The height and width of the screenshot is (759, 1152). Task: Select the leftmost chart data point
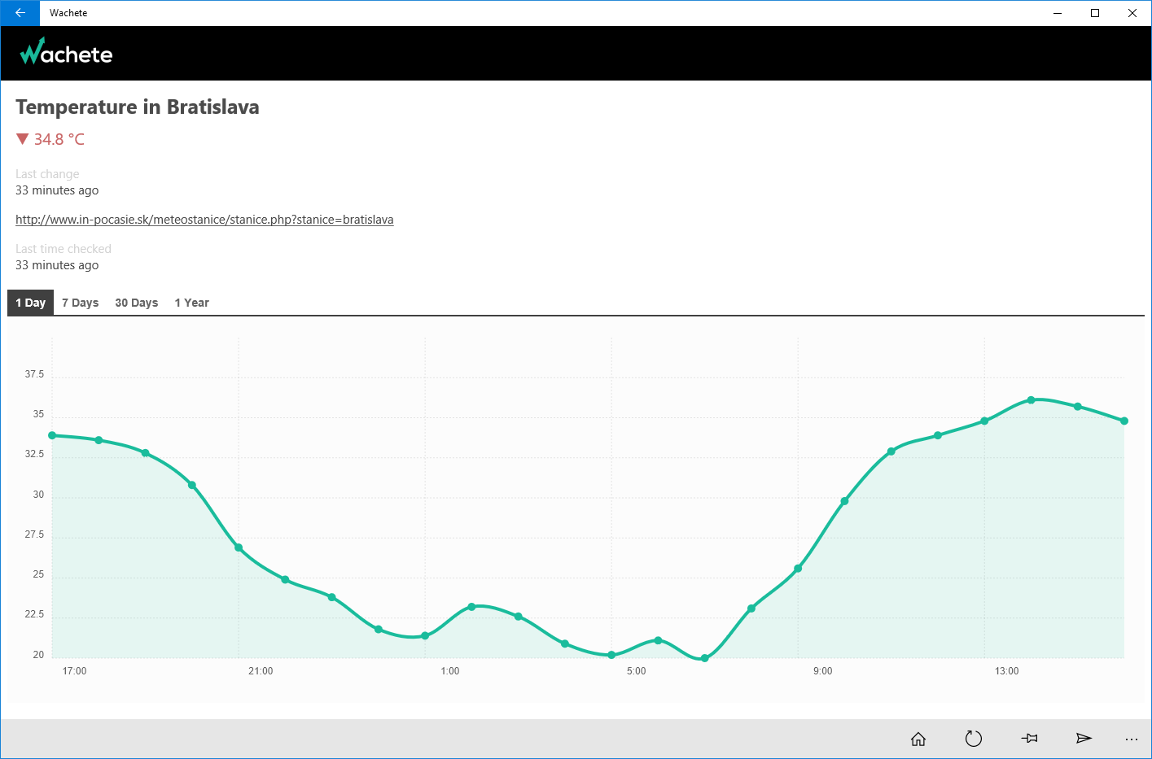pos(52,435)
